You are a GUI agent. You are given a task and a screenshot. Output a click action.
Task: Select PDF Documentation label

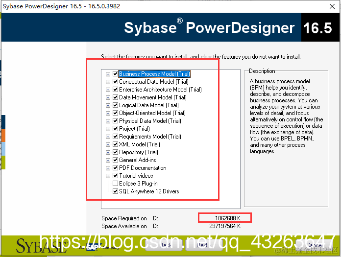coord(143,168)
